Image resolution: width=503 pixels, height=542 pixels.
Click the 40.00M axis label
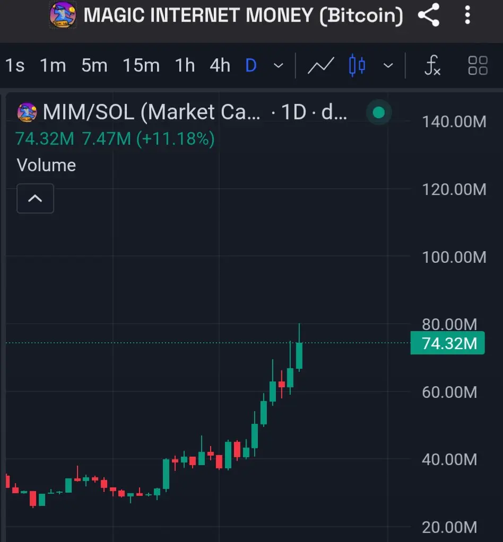click(449, 459)
